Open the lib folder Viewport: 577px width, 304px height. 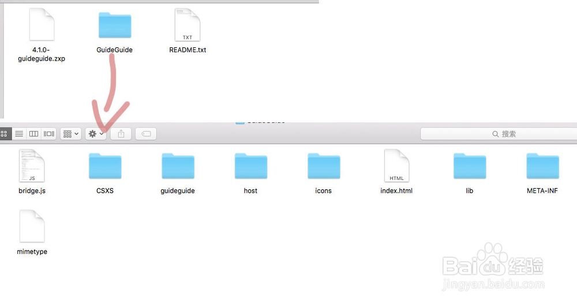pyautogui.click(x=470, y=166)
